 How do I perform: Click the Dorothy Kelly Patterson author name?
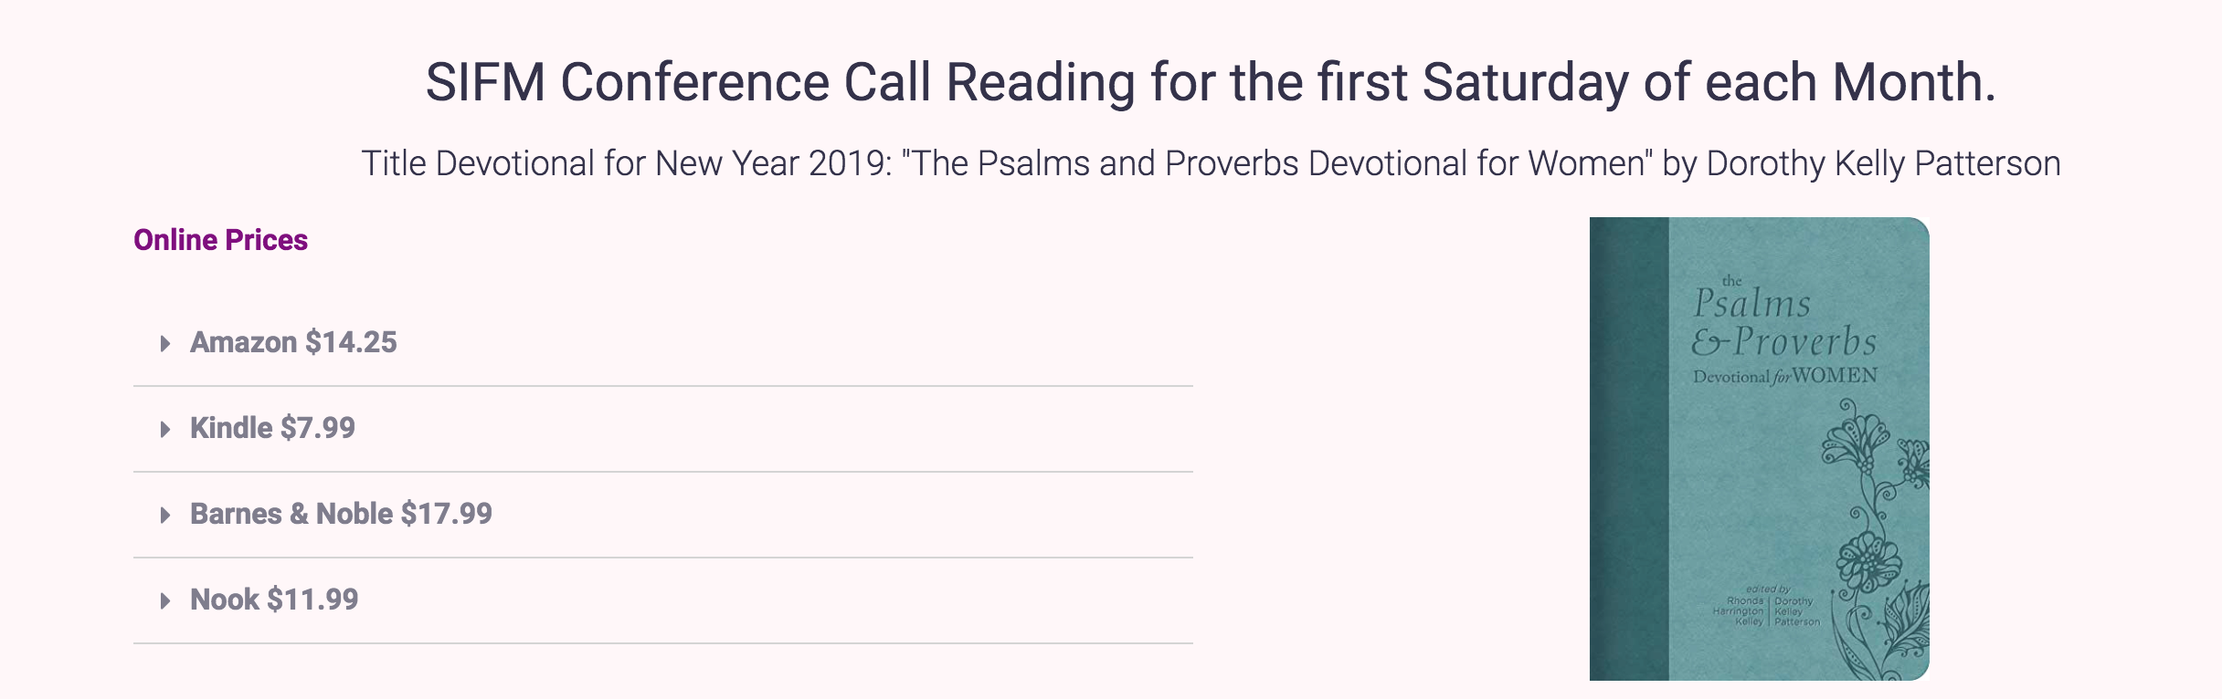coord(1884,163)
